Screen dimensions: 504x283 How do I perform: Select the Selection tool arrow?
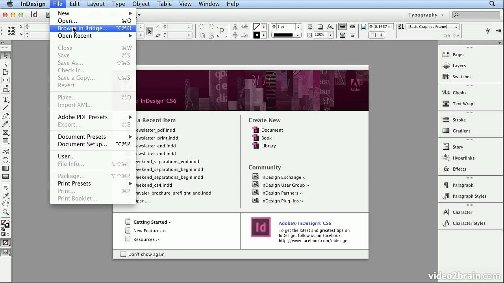(x=6, y=56)
